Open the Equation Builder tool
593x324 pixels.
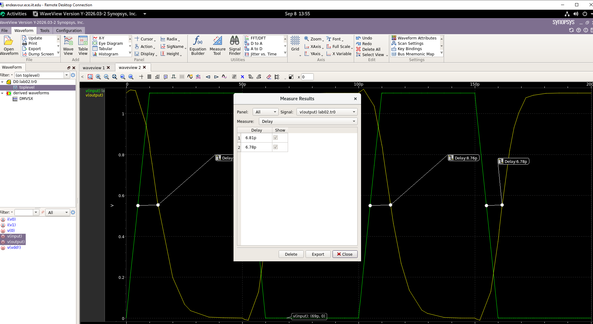[x=198, y=46]
